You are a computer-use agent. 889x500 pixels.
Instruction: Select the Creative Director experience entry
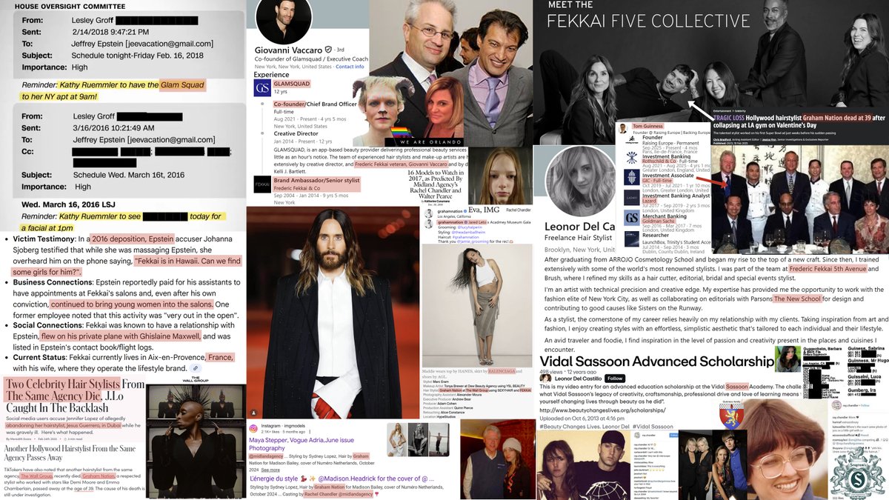pos(295,134)
